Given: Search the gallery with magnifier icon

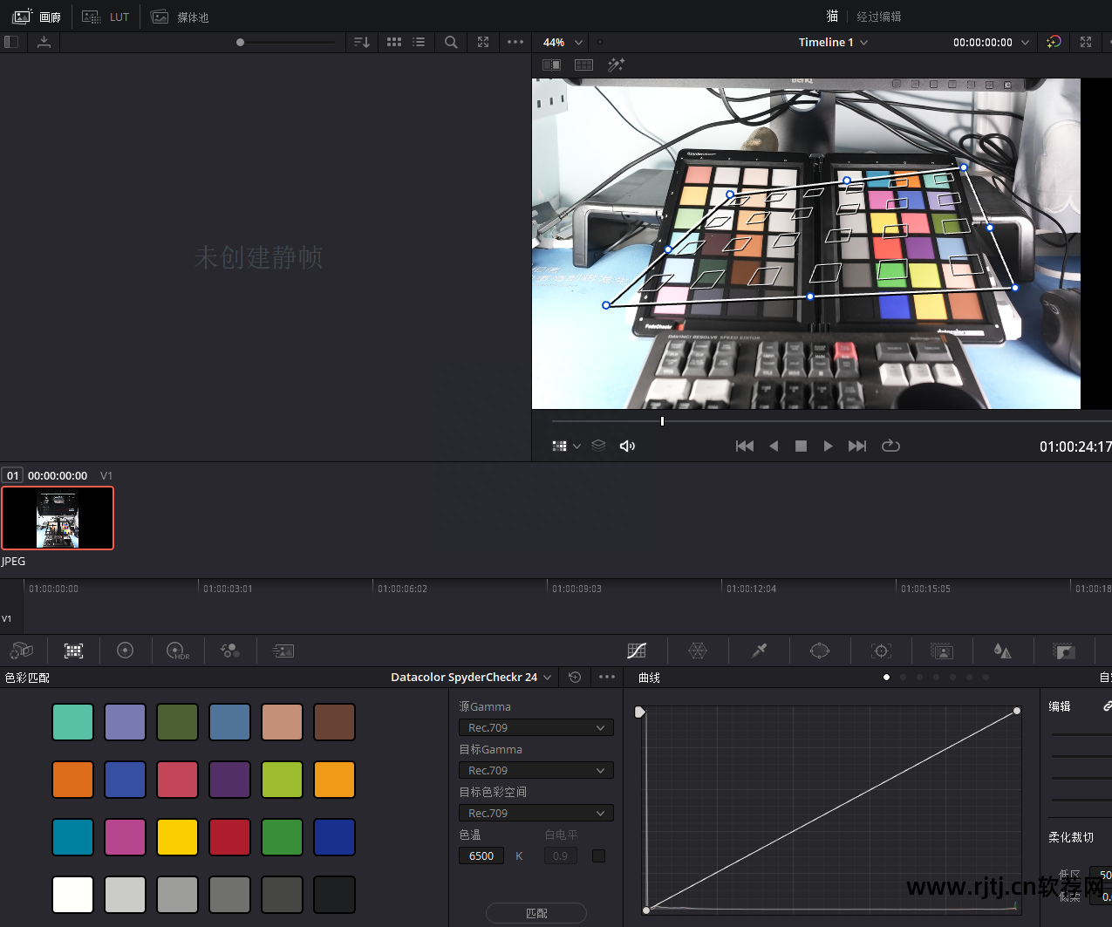Looking at the screenshot, I should pos(451,42).
